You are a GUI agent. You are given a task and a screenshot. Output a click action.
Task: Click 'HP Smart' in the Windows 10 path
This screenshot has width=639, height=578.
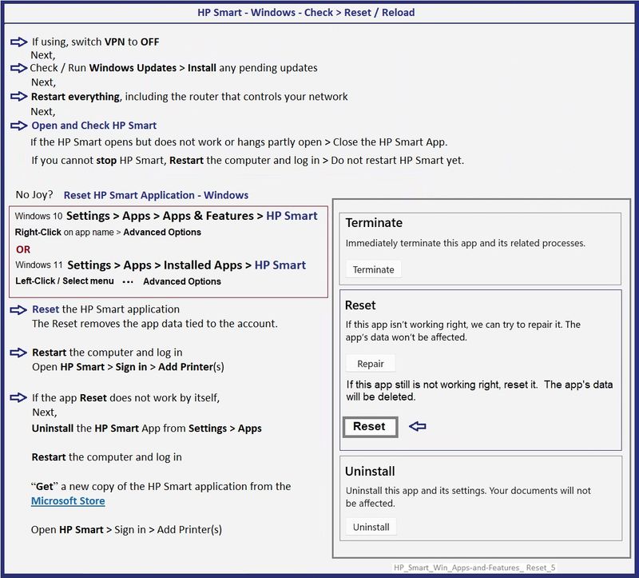point(292,216)
